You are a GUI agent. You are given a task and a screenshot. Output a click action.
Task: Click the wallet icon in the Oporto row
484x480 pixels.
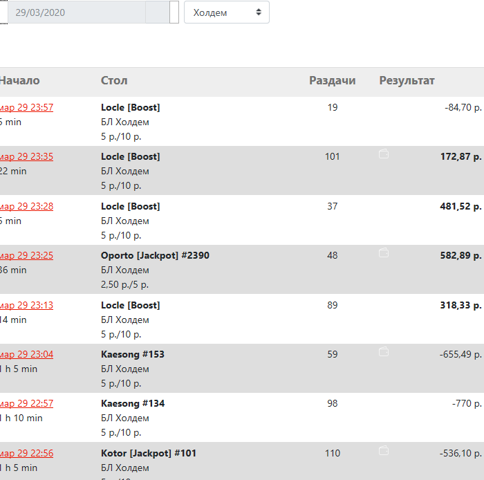(x=384, y=254)
